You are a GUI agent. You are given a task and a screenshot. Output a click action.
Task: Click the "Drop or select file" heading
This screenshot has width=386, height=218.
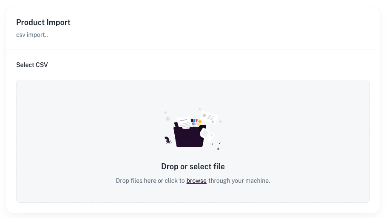pos(193,167)
